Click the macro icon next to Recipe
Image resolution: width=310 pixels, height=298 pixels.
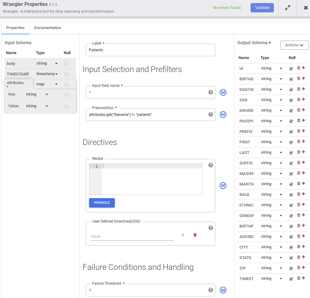[223, 186]
